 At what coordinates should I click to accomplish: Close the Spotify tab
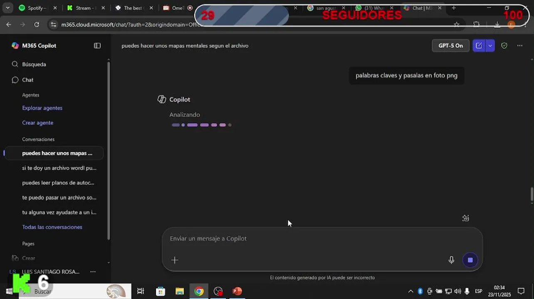(55, 8)
